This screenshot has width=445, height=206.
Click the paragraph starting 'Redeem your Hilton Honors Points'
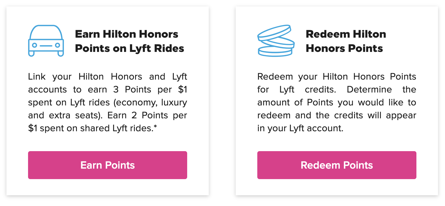pos(337,102)
